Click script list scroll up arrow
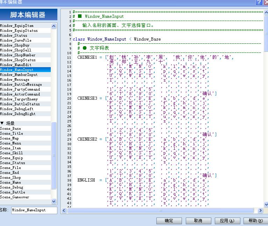268x226 pixels. (54, 26)
